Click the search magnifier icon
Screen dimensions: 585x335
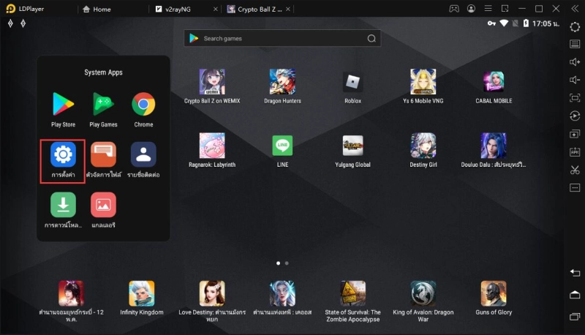pos(371,39)
